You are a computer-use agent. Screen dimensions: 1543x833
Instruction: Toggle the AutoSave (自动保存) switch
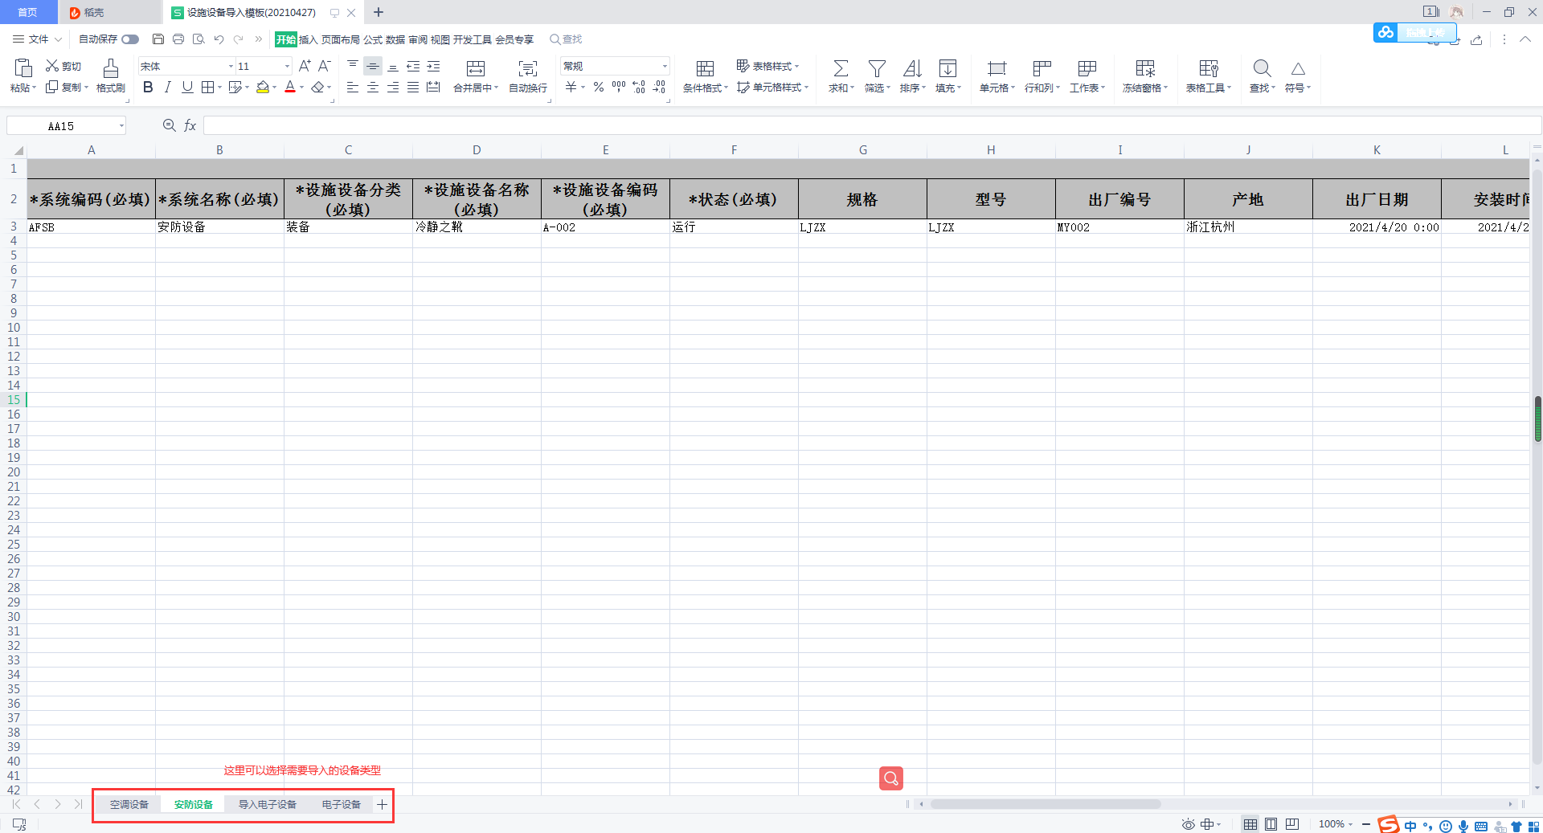pos(130,39)
